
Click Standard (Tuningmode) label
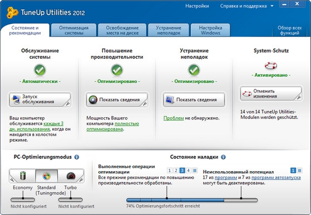51,190
